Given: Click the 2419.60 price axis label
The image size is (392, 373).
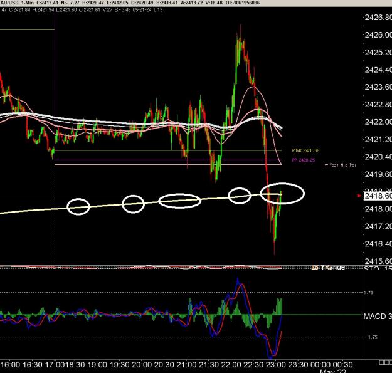Looking at the screenshot, I should coord(378,174).
